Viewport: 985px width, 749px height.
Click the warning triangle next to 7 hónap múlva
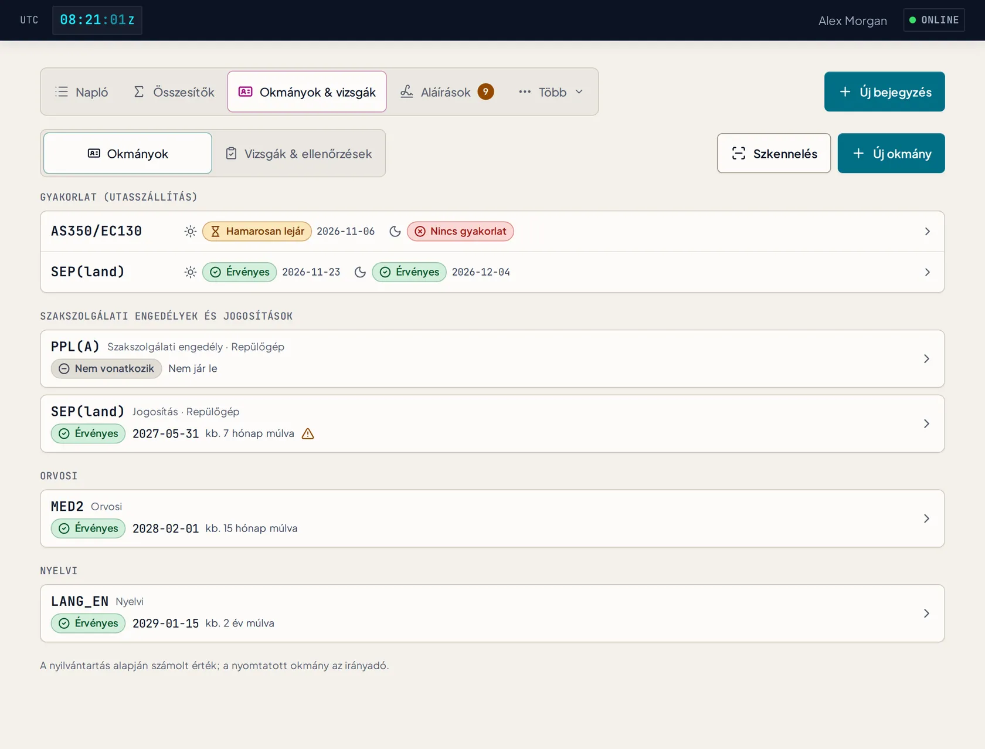pyautogui.click(x=308, y=433)
